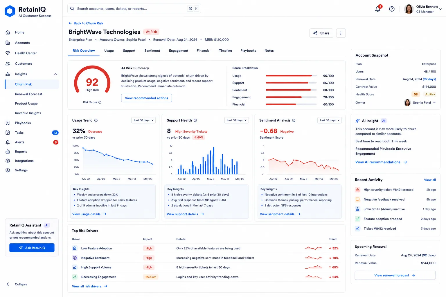Click the High Support Volume chart icon
The height and width of the screenshot is (297, 446).
click(75, 267)
